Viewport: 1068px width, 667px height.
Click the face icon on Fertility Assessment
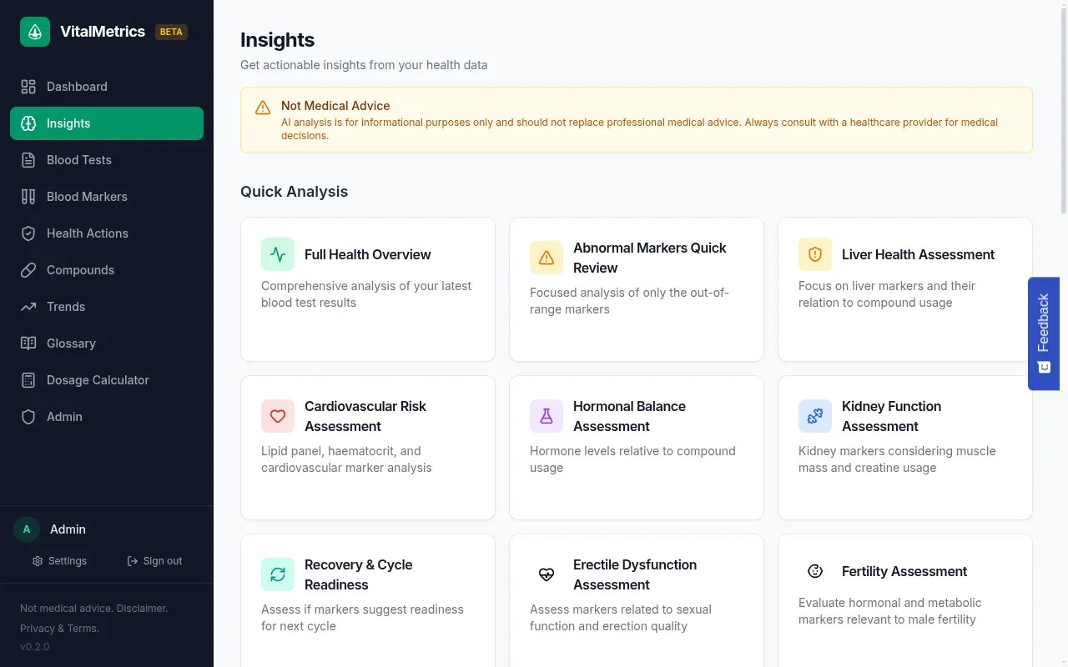pyautogui.click(x=815, y=571)
